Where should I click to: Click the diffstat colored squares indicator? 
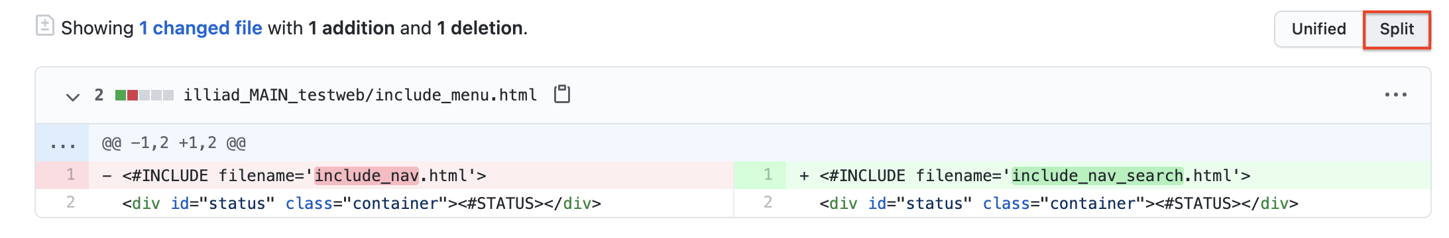point(144,95)
